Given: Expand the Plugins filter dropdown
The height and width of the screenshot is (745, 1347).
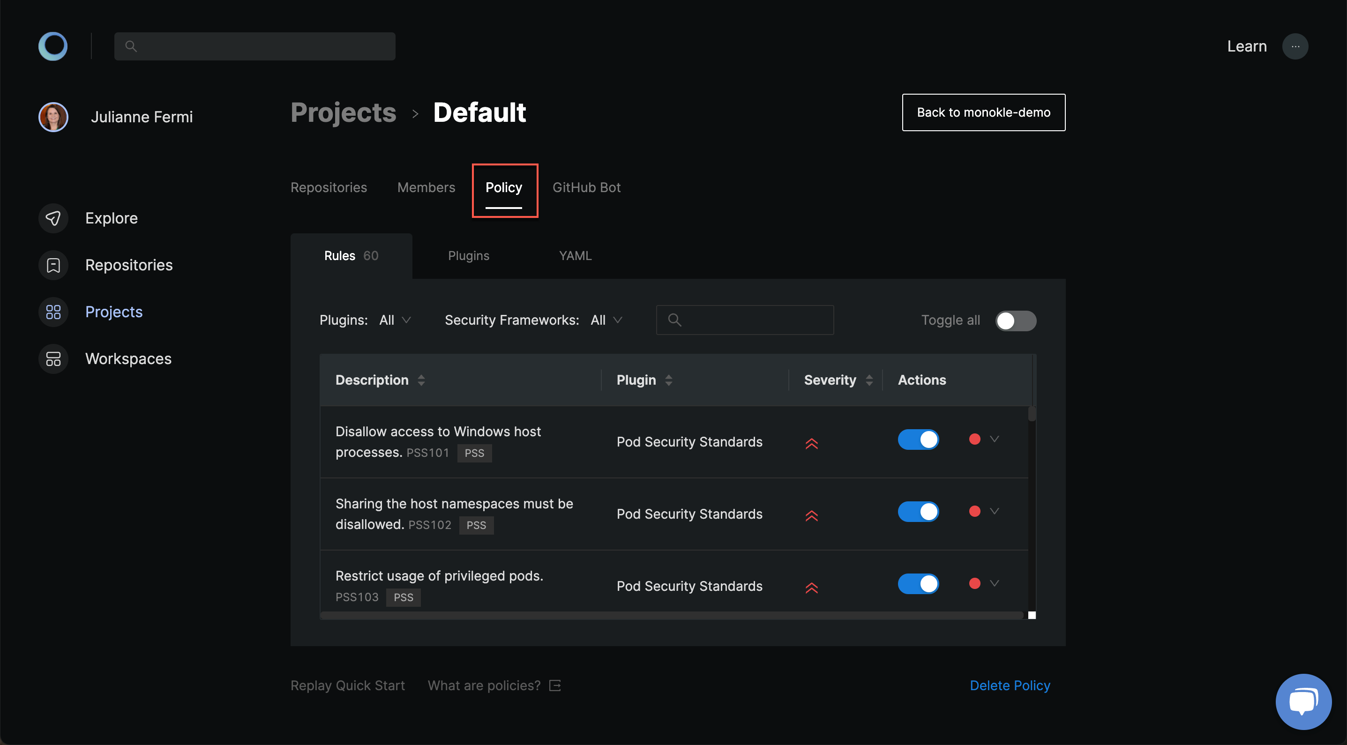Looking at the screenshot, I should pyautogui.click(x=395, y=319).
